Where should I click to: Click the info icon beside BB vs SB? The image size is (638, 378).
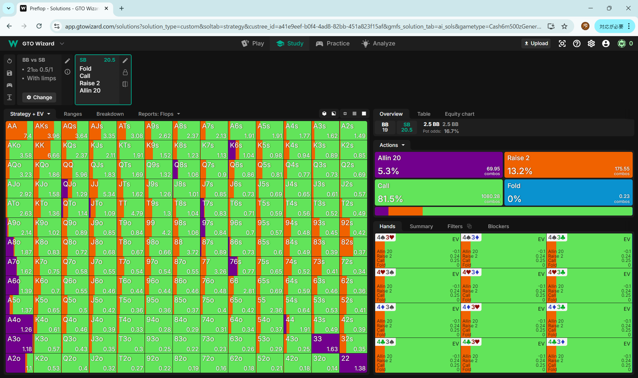(x=67, y=72)
